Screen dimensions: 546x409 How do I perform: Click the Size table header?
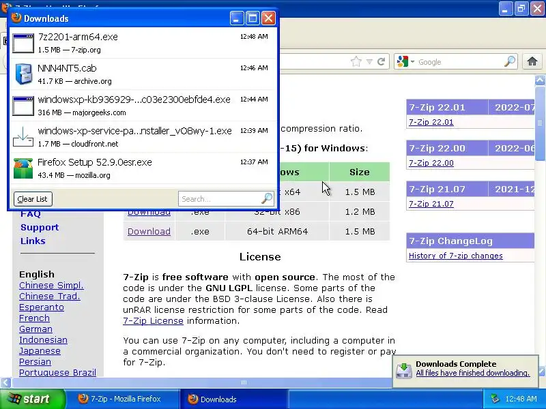(360, 172)
